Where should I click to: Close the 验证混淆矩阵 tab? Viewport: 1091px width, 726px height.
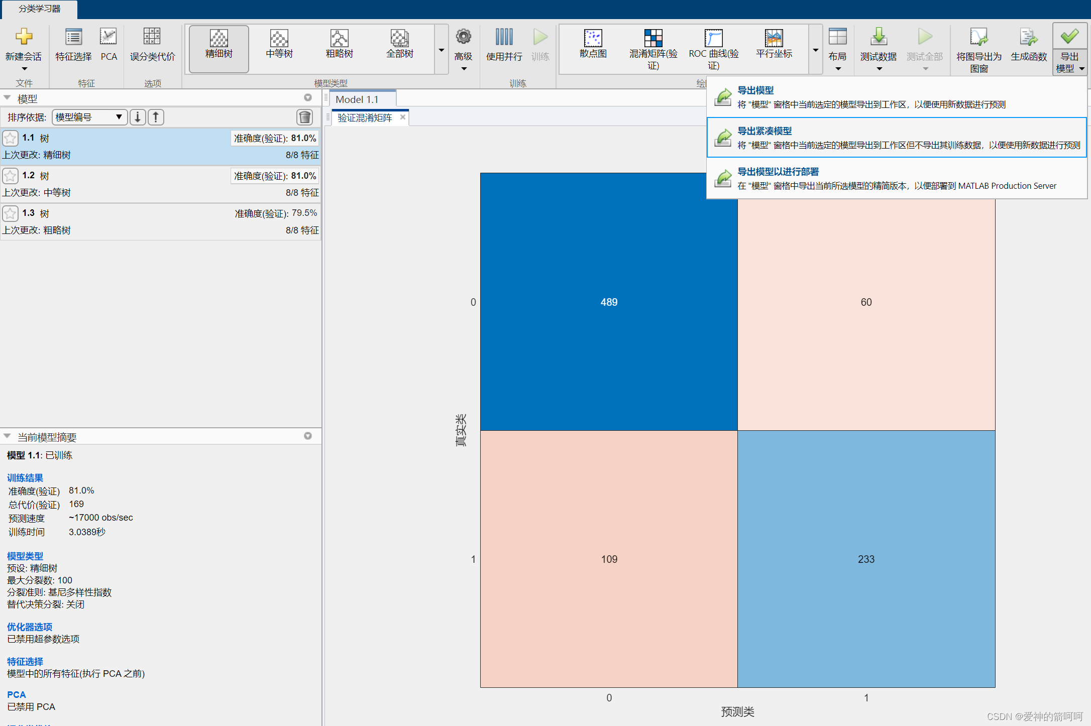tap(402, 117)
